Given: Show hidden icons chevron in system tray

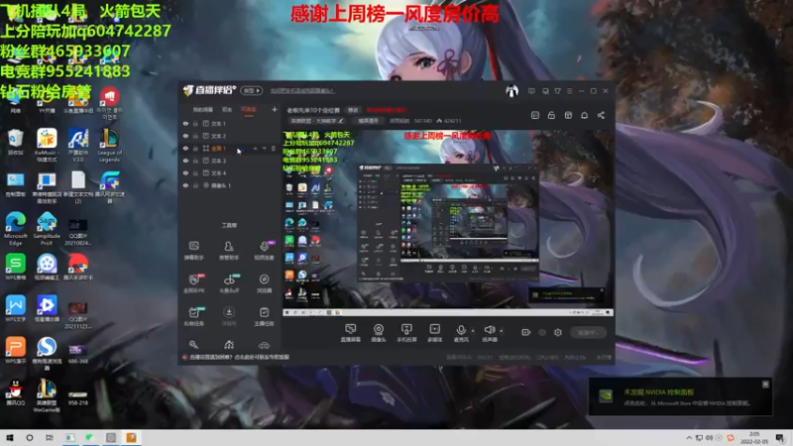Looking at the screenshot, I should point(689,438).
